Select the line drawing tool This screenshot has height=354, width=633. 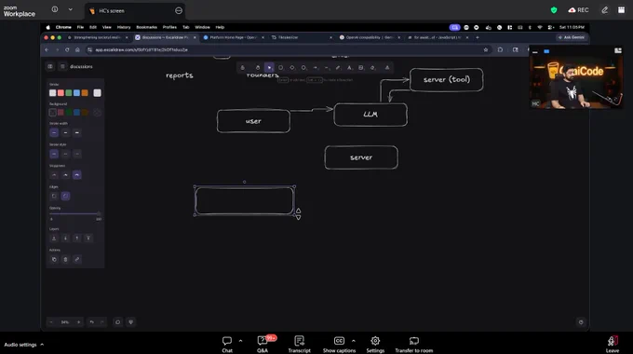tap(327, 67)
